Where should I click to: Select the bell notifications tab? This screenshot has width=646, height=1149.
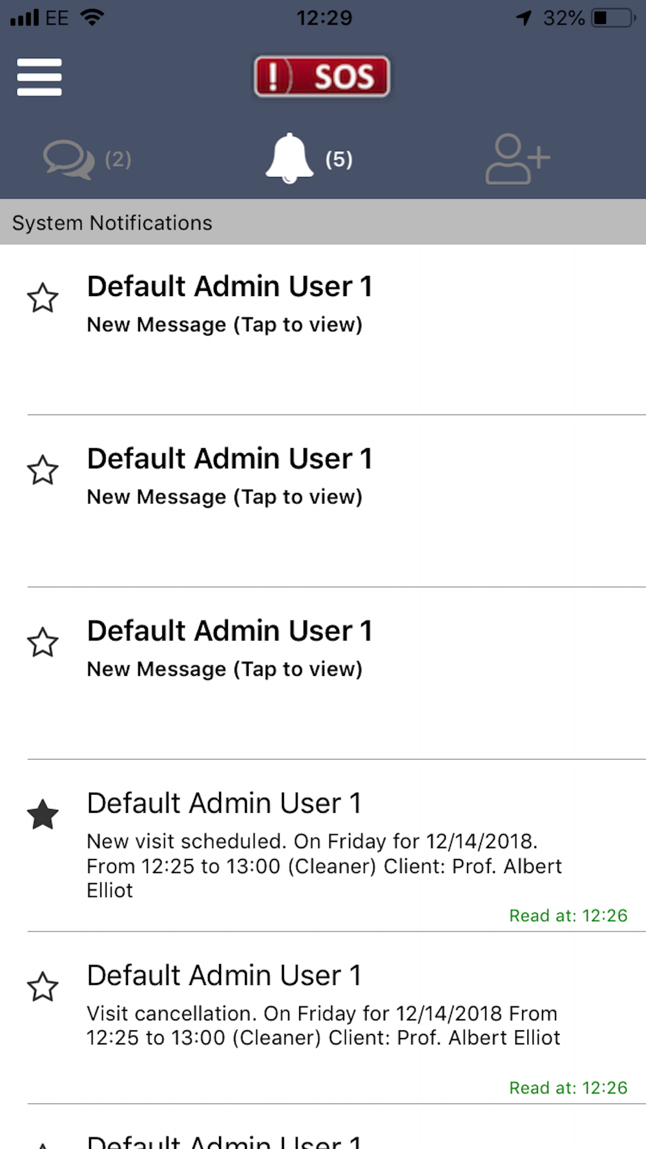[290, 158]
